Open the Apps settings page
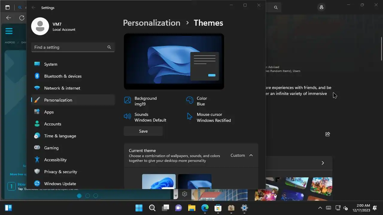This screenshot has height=215, width=383. (x=73, y=112)
